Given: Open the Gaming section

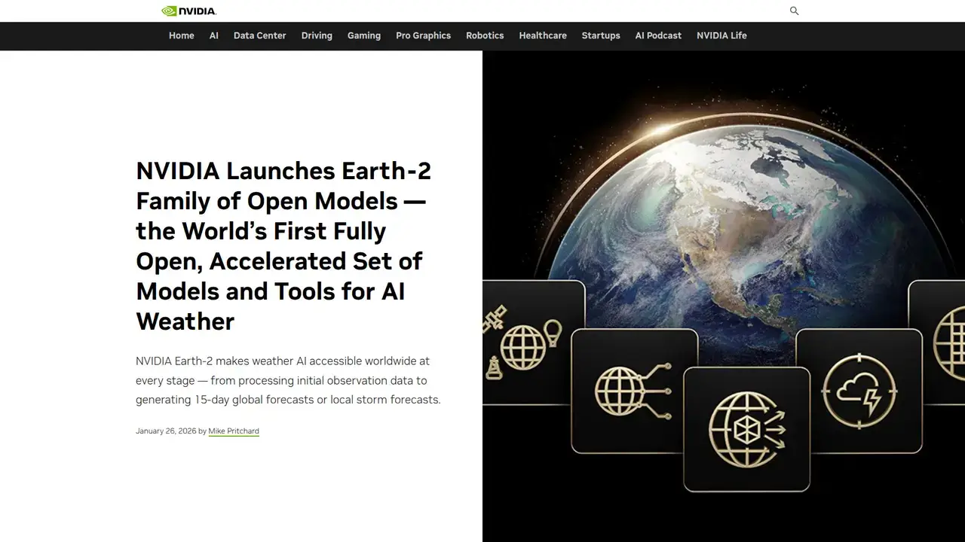Looking at the screenshot, I should (364, 35).
